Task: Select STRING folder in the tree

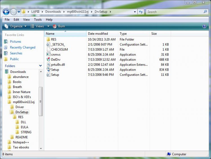Action: coord(26,132)
